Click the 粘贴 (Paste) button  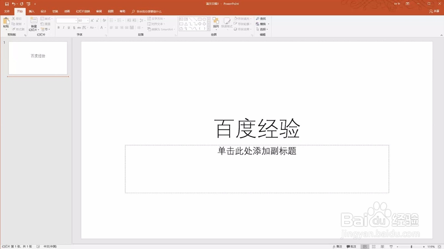click(6, 23)
